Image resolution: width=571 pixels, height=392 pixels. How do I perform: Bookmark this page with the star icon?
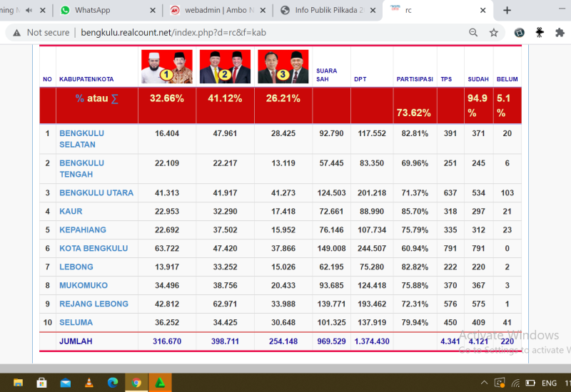[x=493, y=32]
